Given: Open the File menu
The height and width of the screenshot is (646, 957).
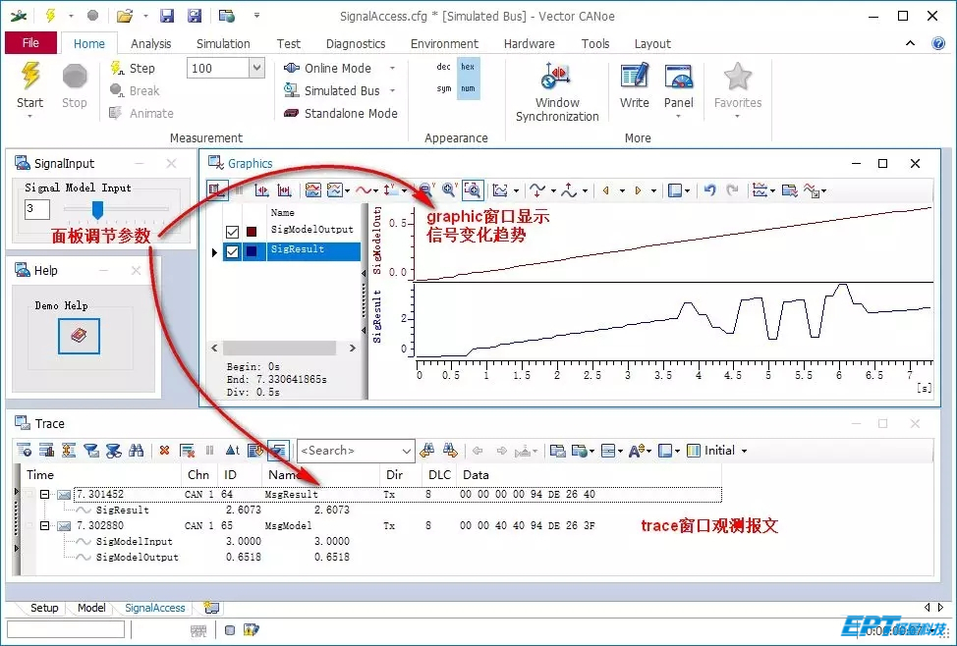Looking at the screenshot, I should tap(30, 42).
